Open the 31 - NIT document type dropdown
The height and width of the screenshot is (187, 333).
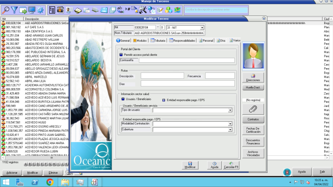pos(202,28)
